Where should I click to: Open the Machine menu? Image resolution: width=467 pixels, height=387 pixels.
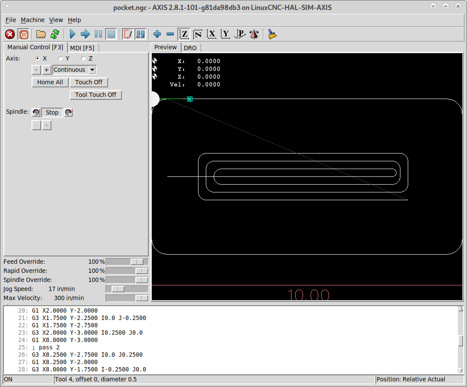pyautogui.click(x=32, y=20)
